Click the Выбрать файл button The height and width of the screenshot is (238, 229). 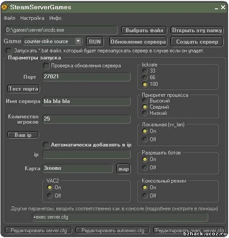tap(144, 30)
